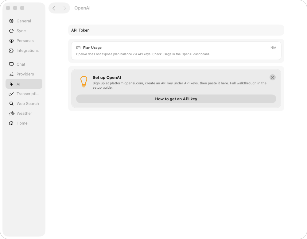The width and height of the screenshot is (307, 239).
Task: Click the 'Sign up at platform.openai.com' instructions
Action: [180, 85]
